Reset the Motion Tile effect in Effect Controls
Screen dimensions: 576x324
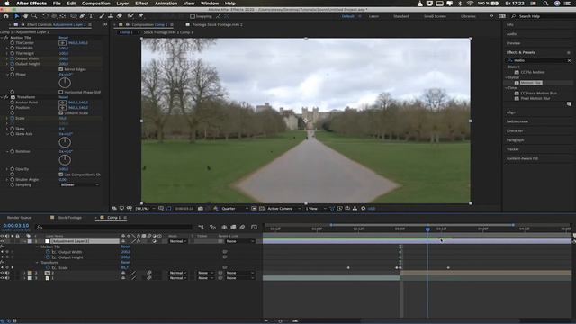coord(64,38)
